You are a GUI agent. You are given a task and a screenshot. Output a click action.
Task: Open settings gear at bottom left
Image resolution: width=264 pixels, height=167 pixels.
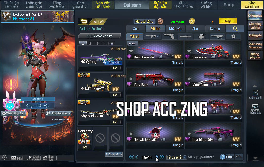click(x=4, y=157)
